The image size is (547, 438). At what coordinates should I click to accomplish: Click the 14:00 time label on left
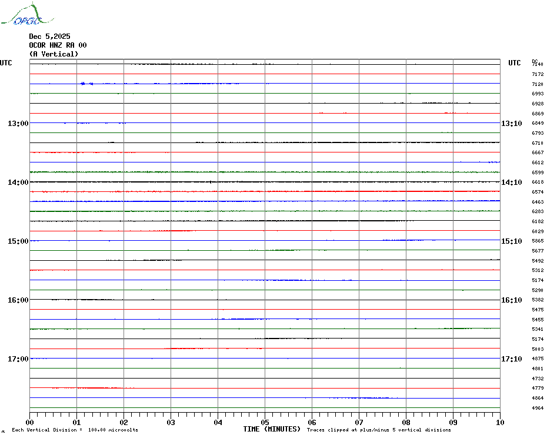click(x=18, y=182)
